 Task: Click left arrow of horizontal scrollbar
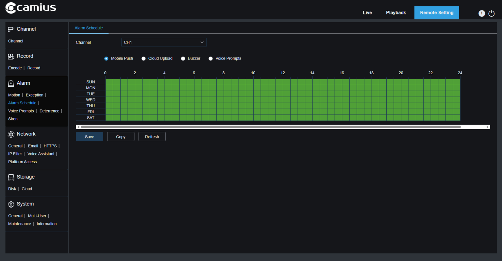[x=78, y=127]
